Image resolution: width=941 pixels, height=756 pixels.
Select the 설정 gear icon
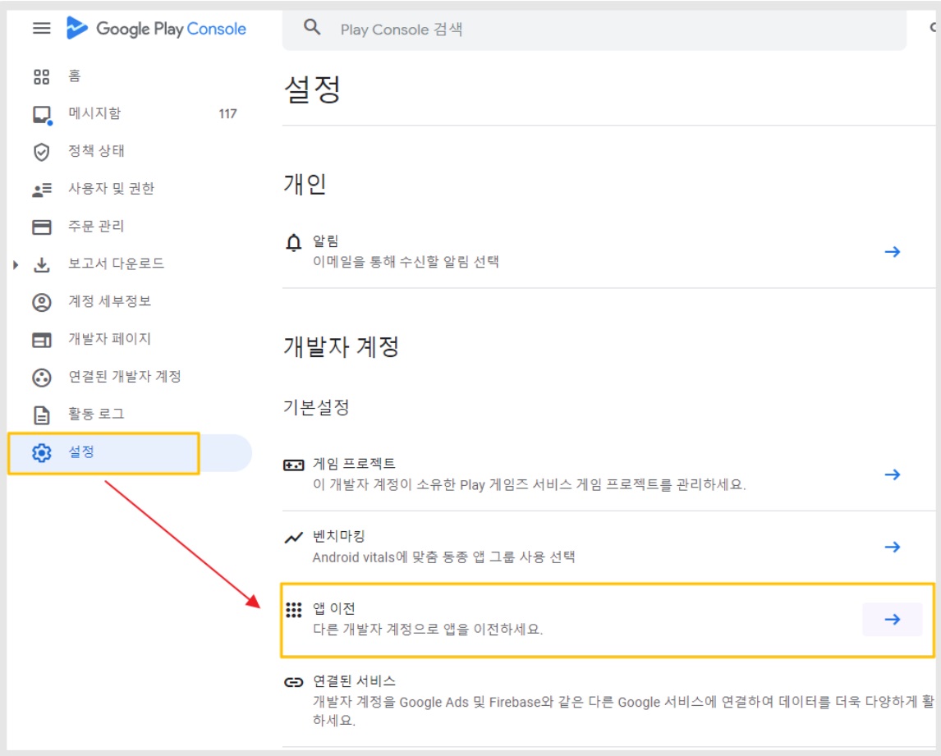tap(41, 453)
